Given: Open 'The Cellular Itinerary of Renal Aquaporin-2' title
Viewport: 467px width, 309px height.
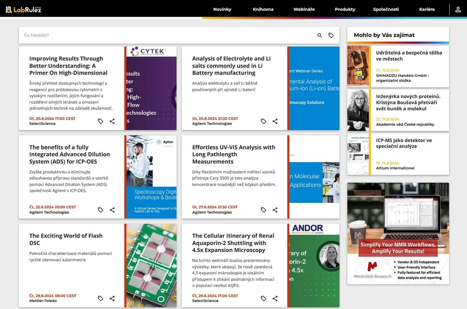Looking at the screenshot, I should coord(233,242).
